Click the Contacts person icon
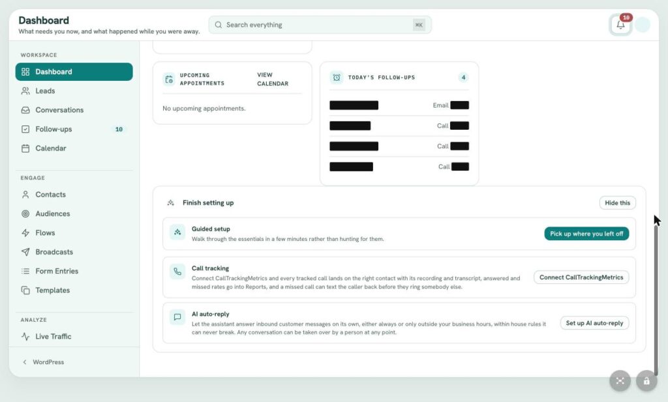The height and width of the screenshot is (402, 668). pyautogui.click(x=25, y=194)
